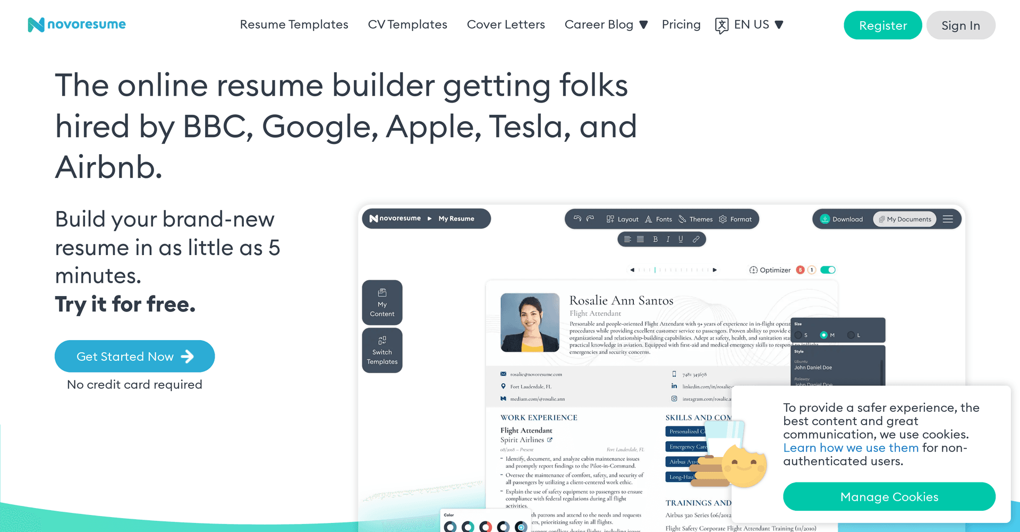Image resolution: width=1020 pixels, height=532 pixels.
Task: Toggle bold formatting (B icon)
Action: click(x=655, y=239)
